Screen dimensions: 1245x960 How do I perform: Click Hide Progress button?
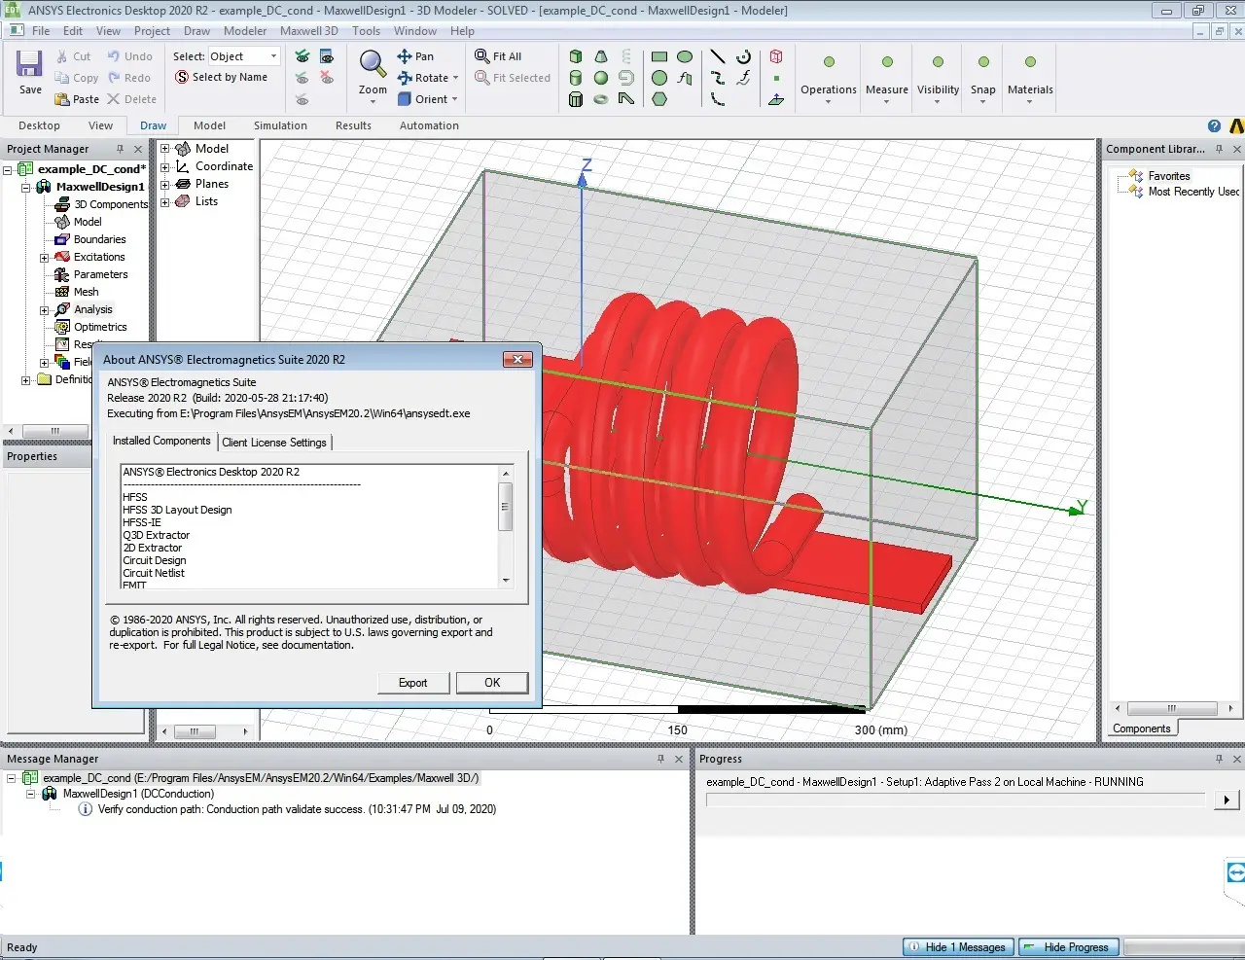point(1069,947)
